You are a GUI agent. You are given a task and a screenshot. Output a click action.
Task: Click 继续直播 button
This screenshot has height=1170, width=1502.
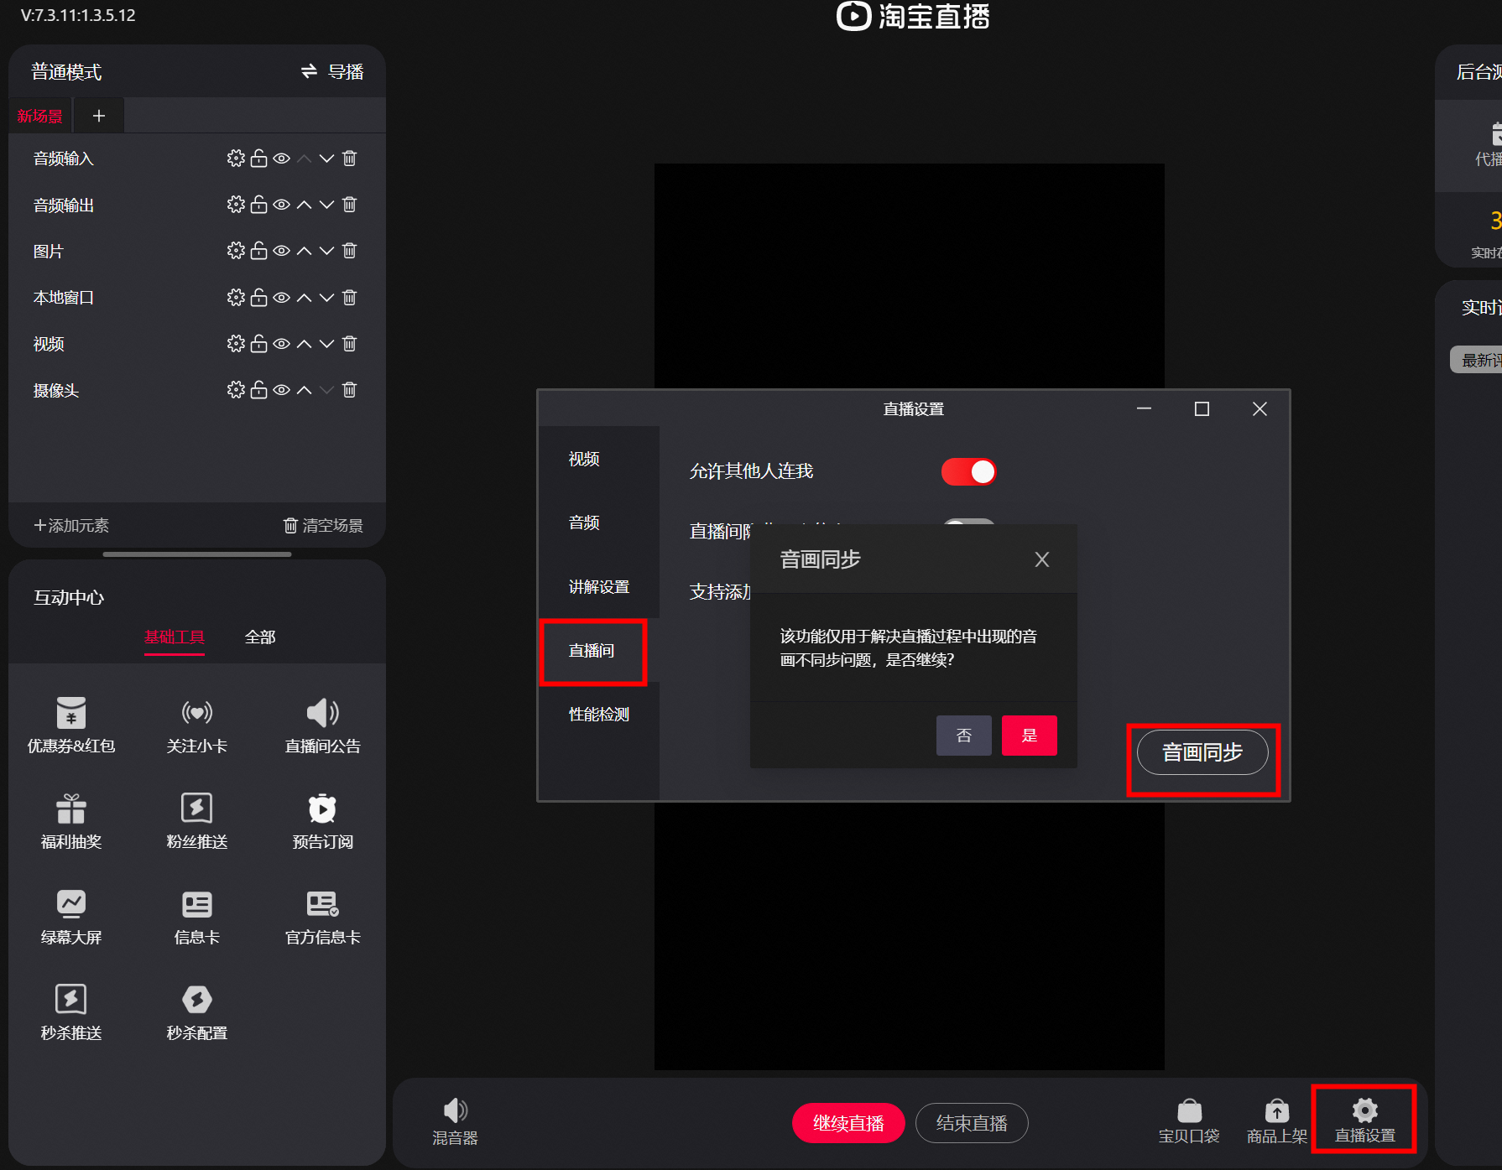(848, 1123)
